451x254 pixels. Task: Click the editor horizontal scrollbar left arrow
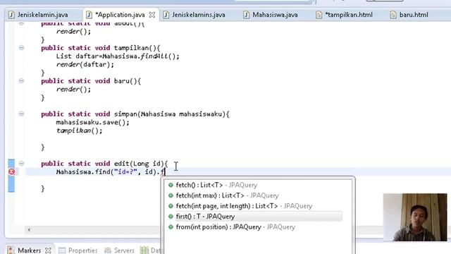click(x=29, y=230)
